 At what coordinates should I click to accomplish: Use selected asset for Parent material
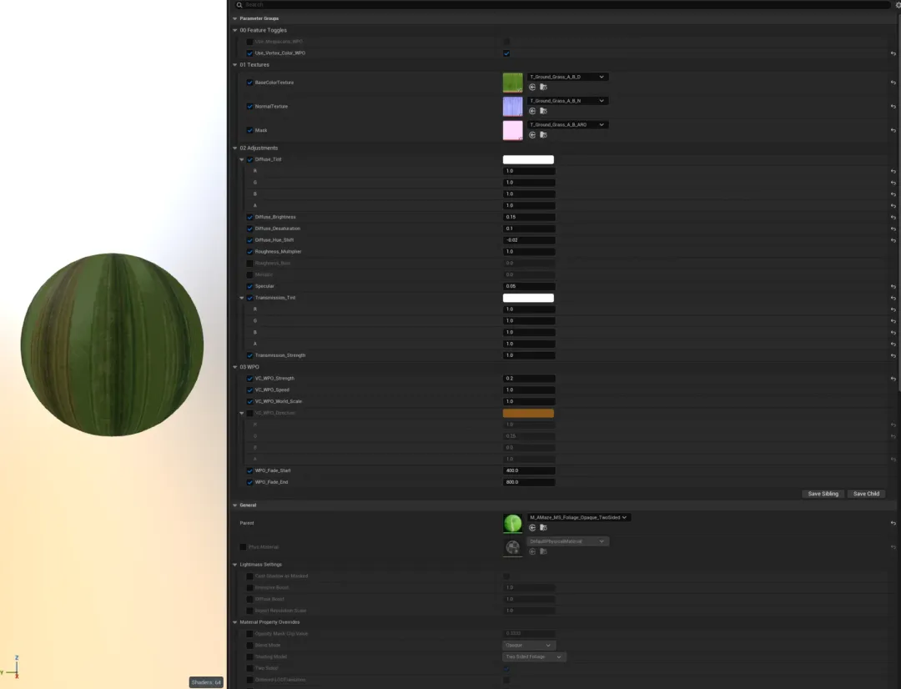tap(532, 527)
